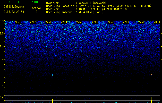162x103 pixels.
Task: Click the Receiving antenna field label
Action: 59,12
